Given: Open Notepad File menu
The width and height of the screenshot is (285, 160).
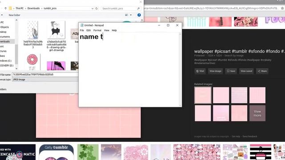Looking at the screenshot, I should coord(82,30).
